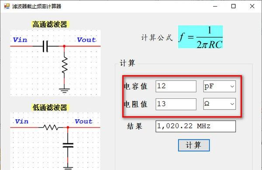This screenshot has width=262, height=170.
Task: Click the window title 滤波器截止频率计算器
Action: 37,7
